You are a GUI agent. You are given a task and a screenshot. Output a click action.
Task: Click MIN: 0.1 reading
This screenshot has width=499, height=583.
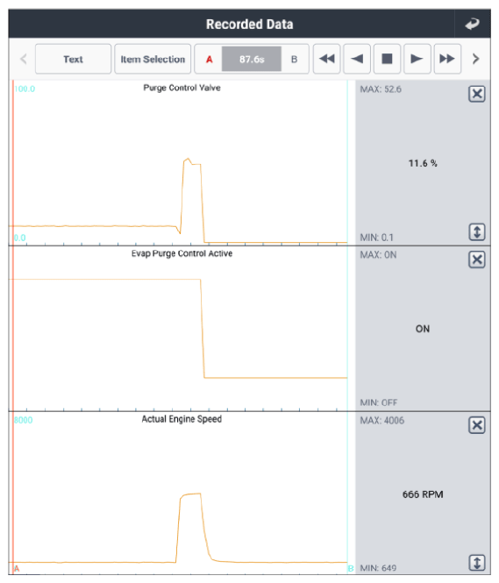(377, 238)
